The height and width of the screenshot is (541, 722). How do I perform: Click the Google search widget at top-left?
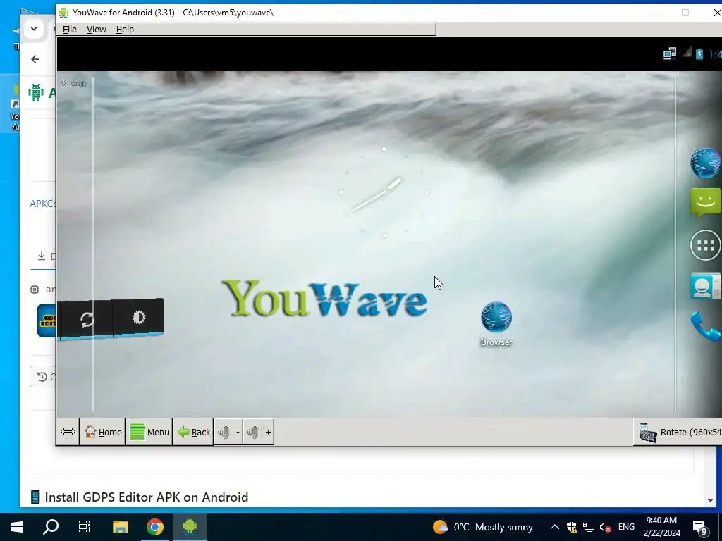click(74, 83)
